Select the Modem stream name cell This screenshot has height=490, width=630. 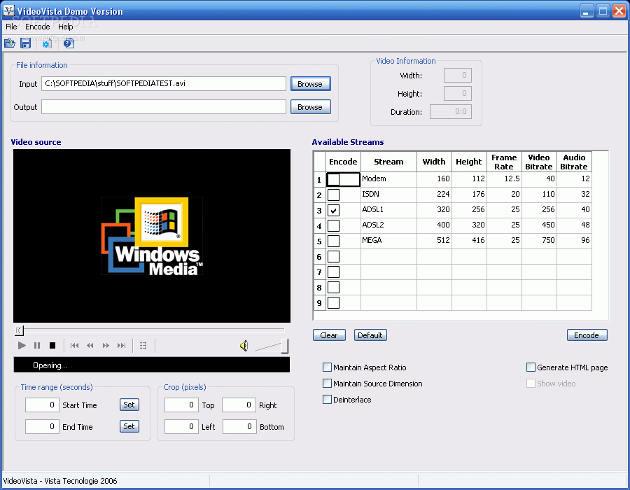[x=388, y=179]
